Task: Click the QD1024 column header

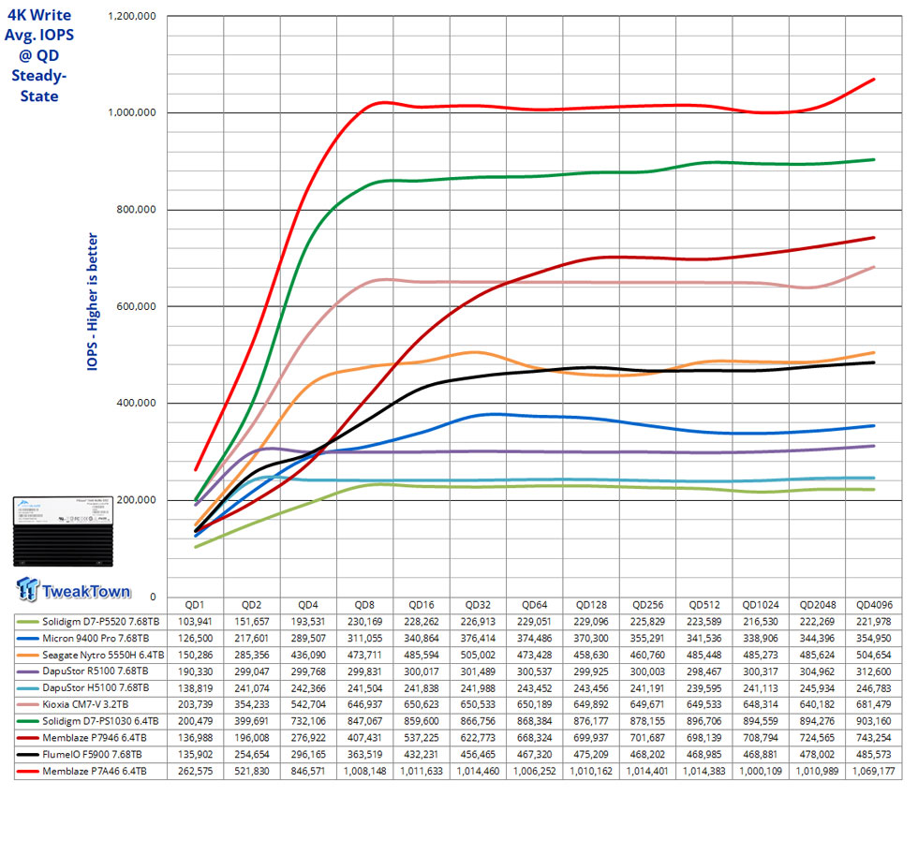Action: pos(761,605)
